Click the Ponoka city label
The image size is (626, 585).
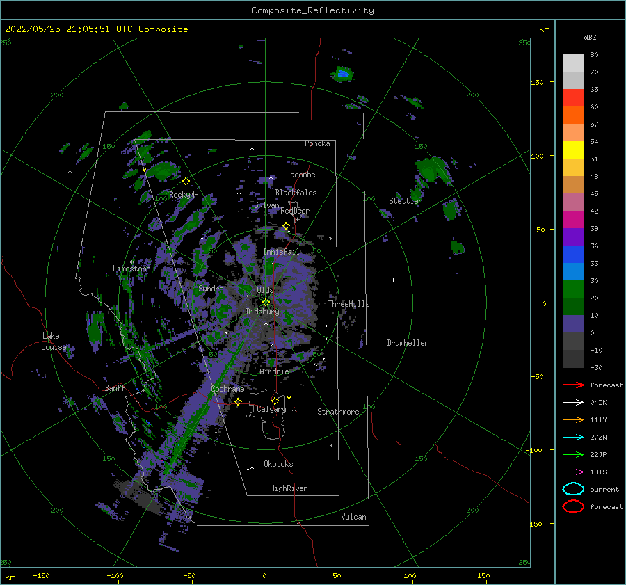point(317,143)
